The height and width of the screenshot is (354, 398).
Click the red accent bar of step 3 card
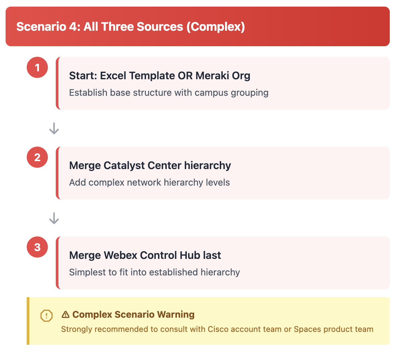click(57, 263)
